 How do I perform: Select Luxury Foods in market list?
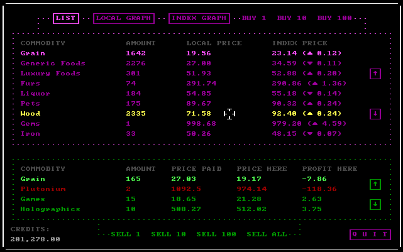[50, 74]
